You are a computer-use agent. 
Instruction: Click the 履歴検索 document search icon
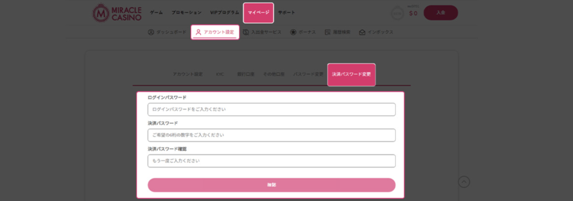click(328, 32)
